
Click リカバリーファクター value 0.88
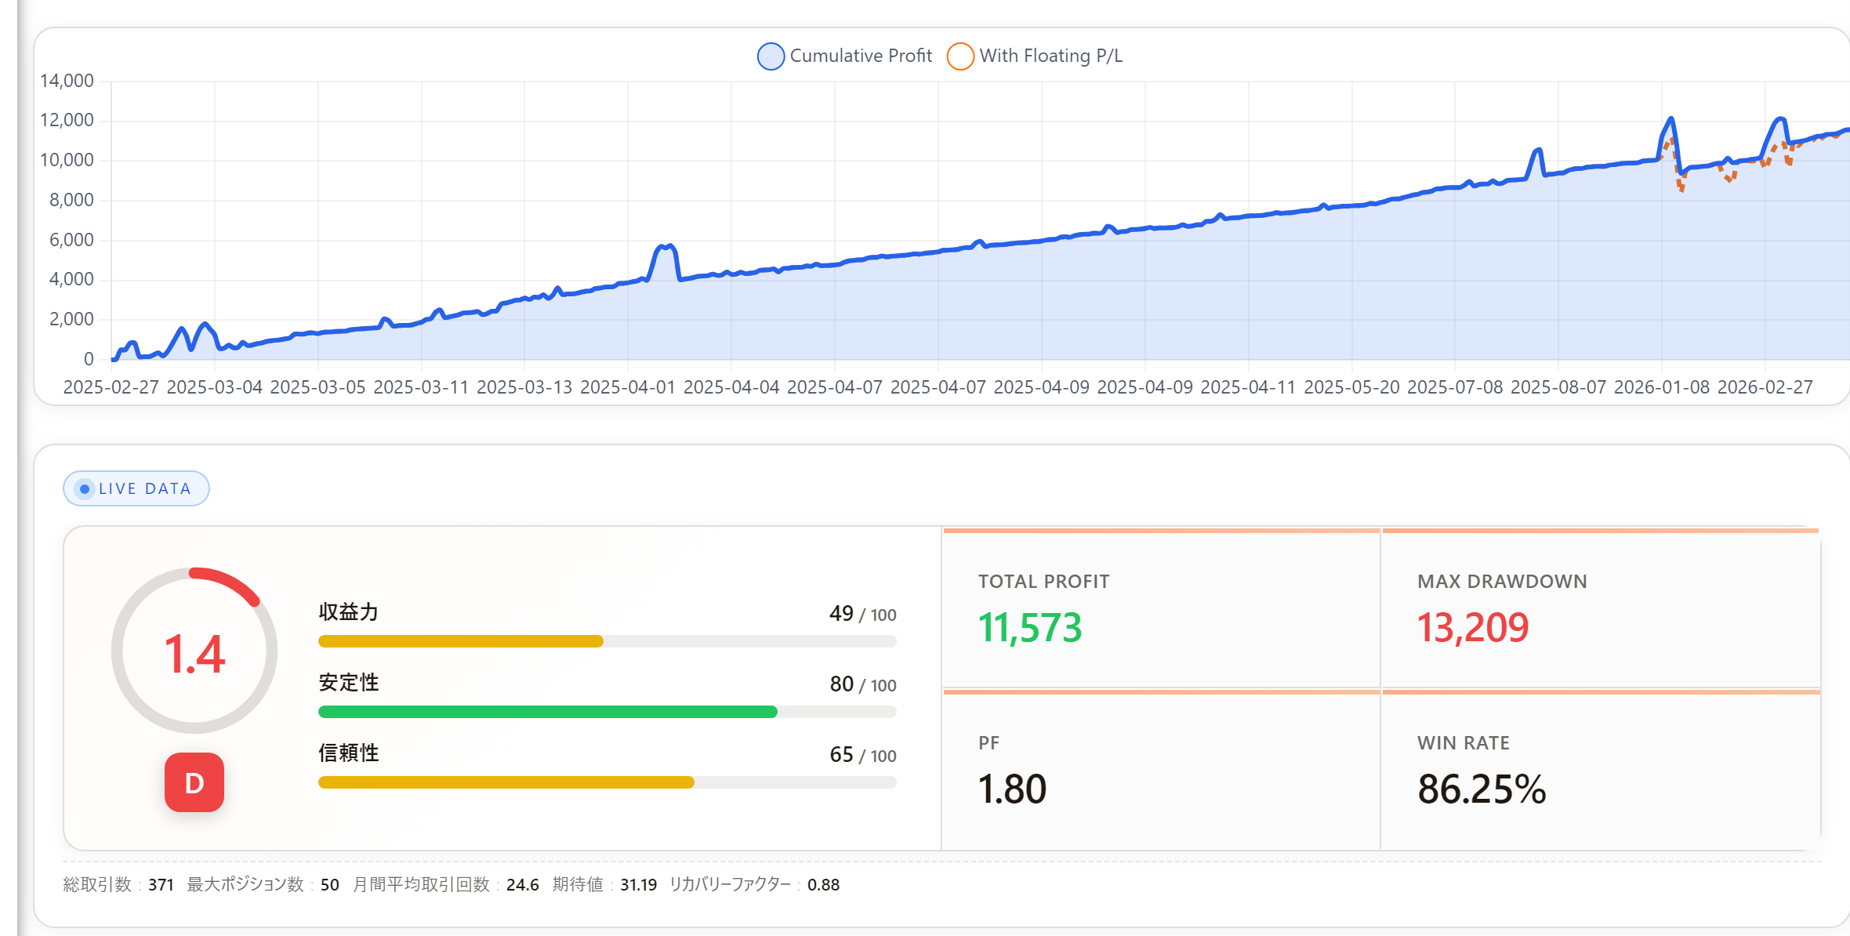click(x=823, y=885)
